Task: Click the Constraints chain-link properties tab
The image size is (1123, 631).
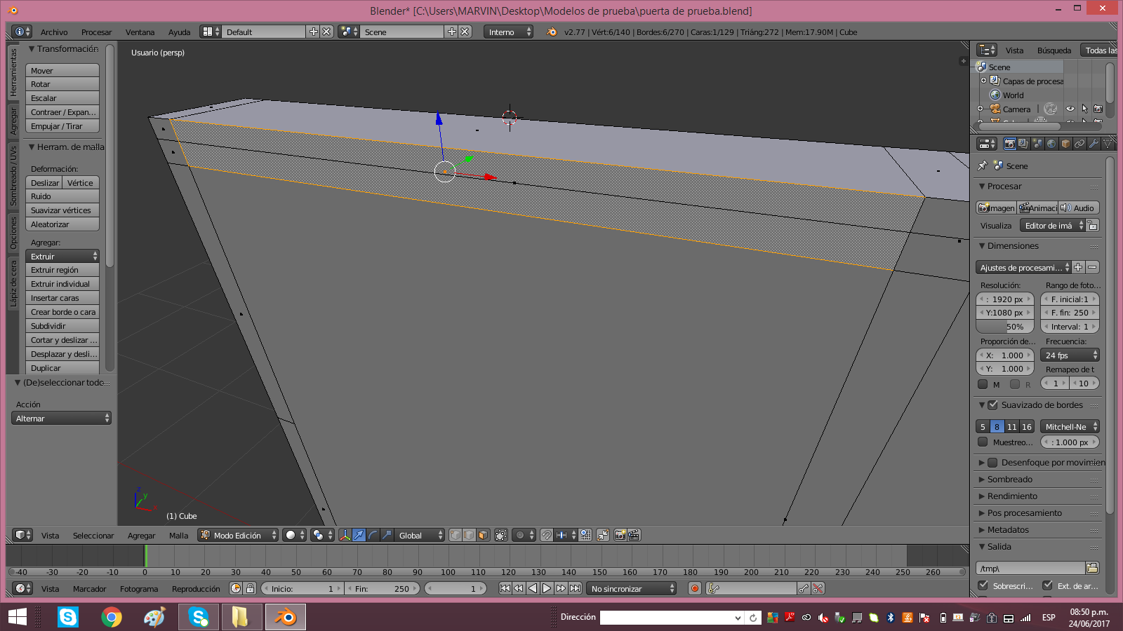Action: point(1079,144)
